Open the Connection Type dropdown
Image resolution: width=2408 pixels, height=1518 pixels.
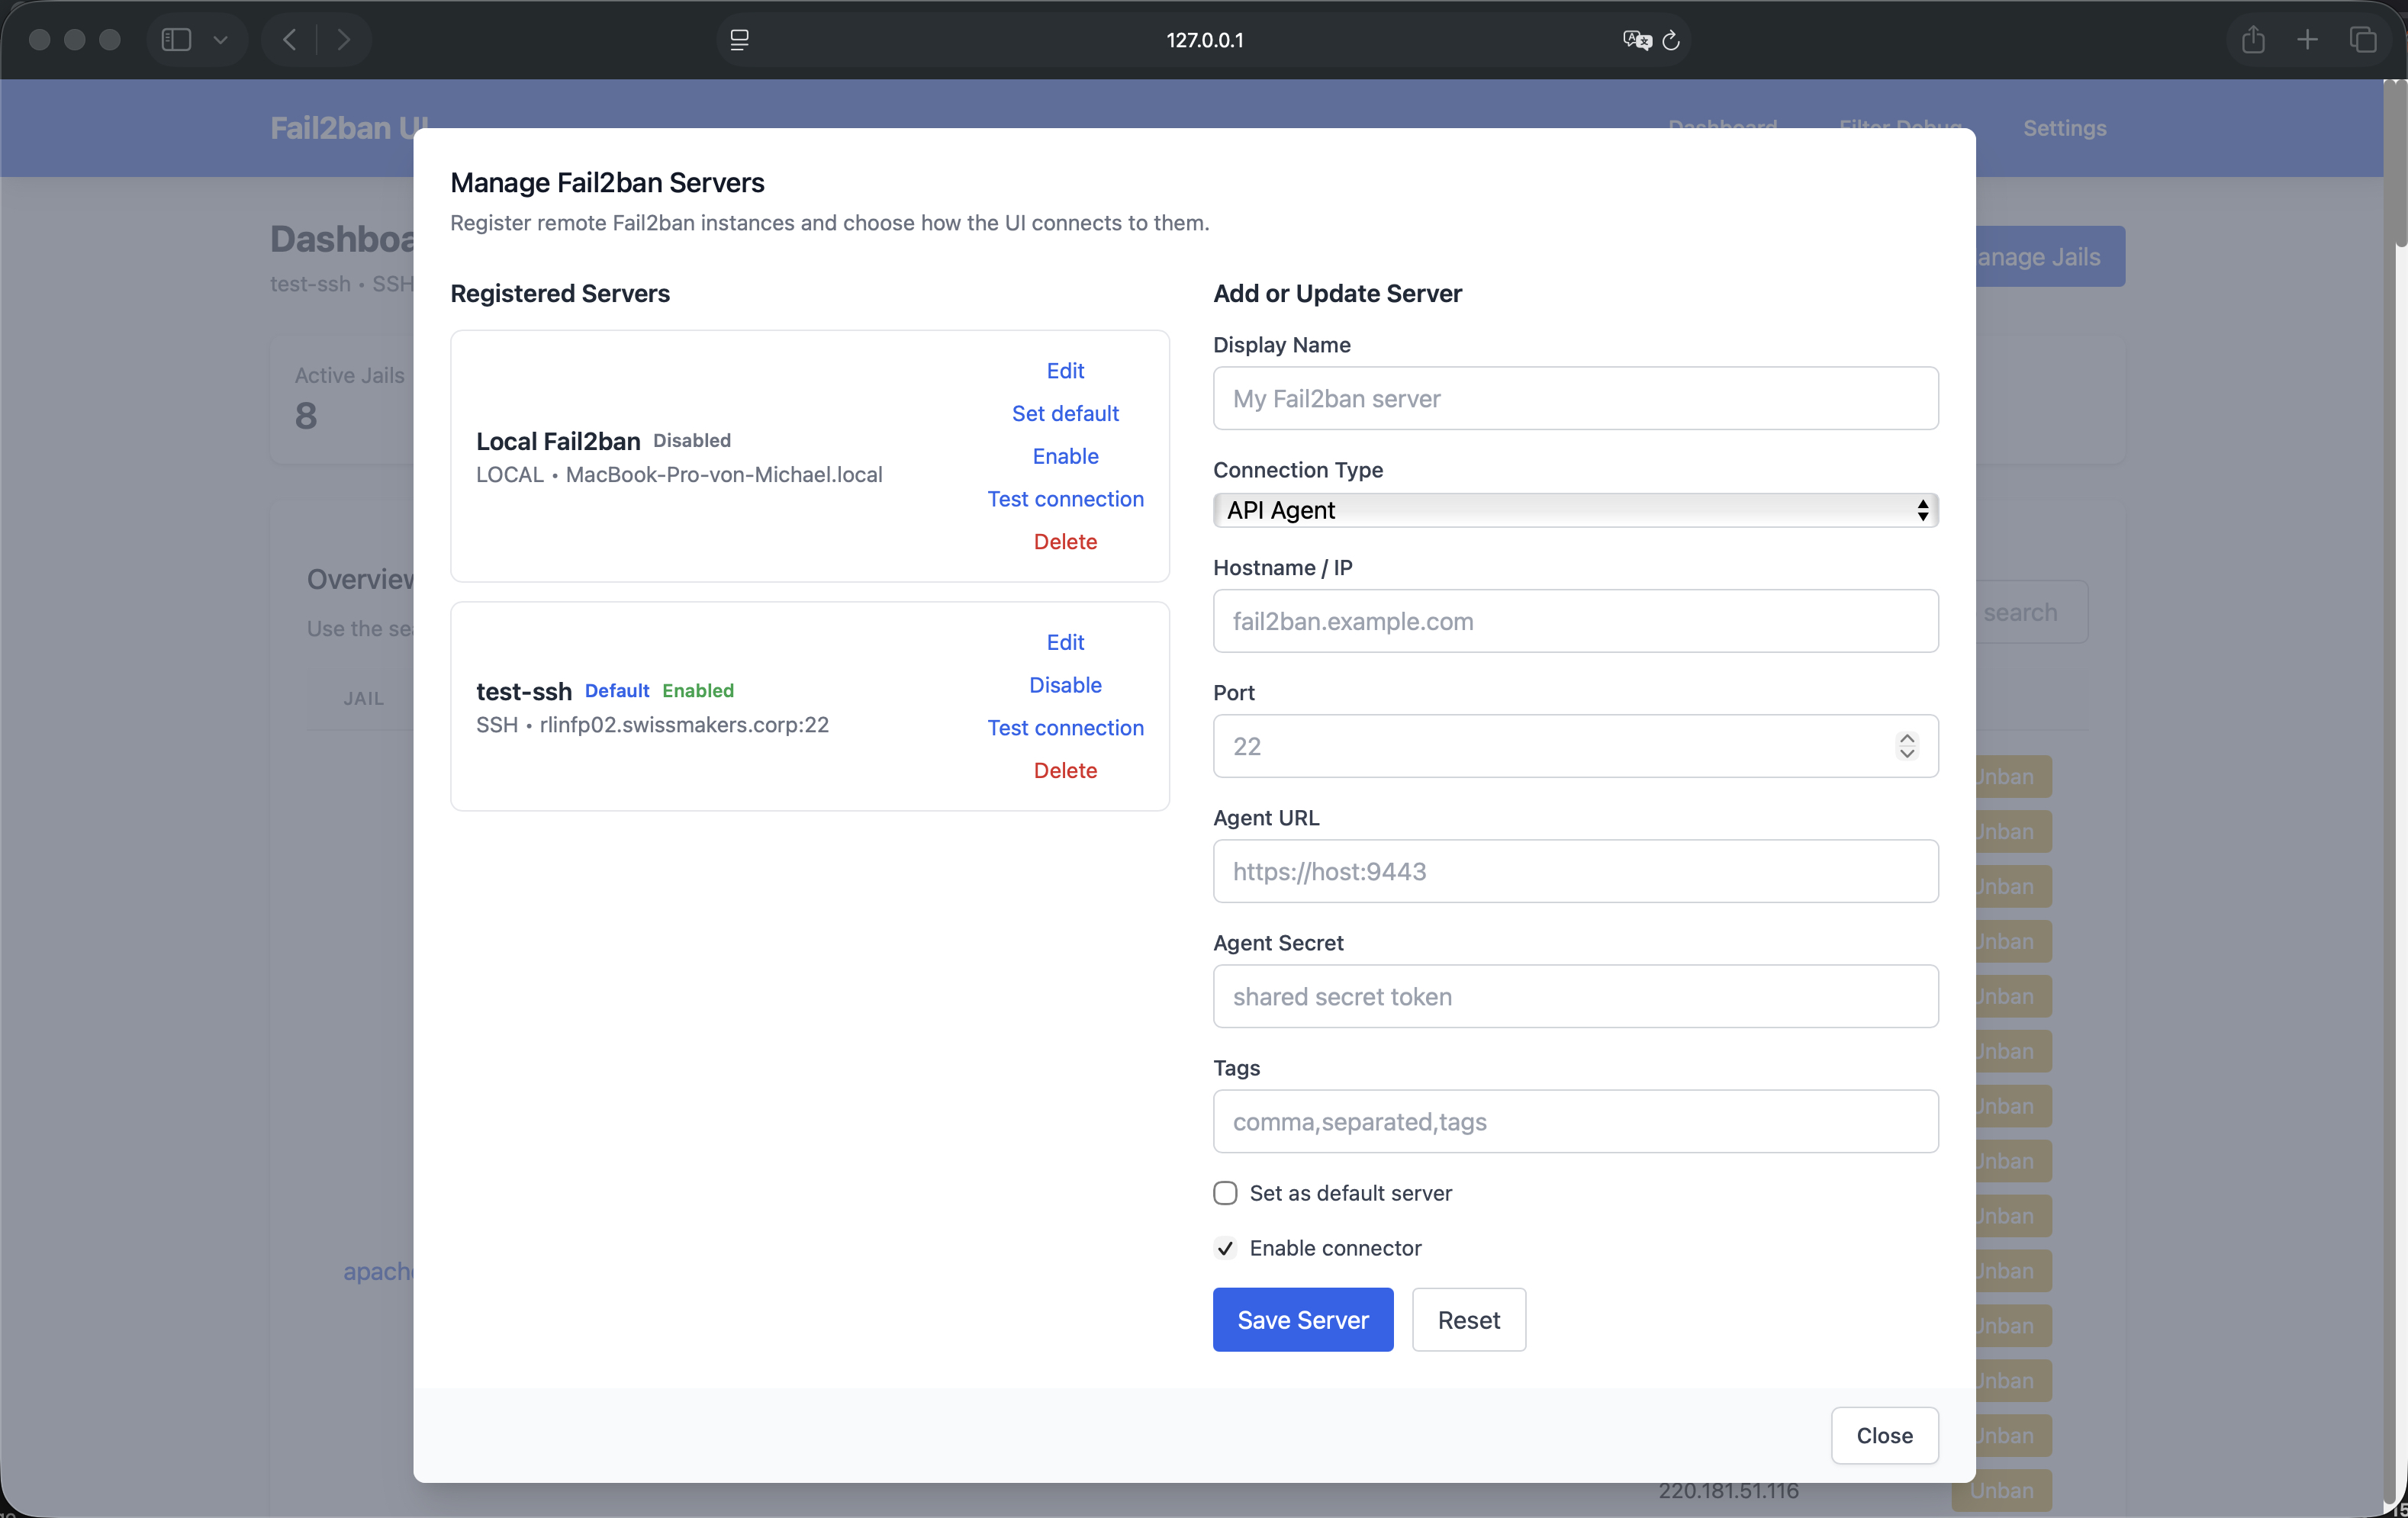[x=1575, y=510]
